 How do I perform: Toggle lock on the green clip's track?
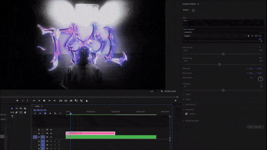coord(39,137)
